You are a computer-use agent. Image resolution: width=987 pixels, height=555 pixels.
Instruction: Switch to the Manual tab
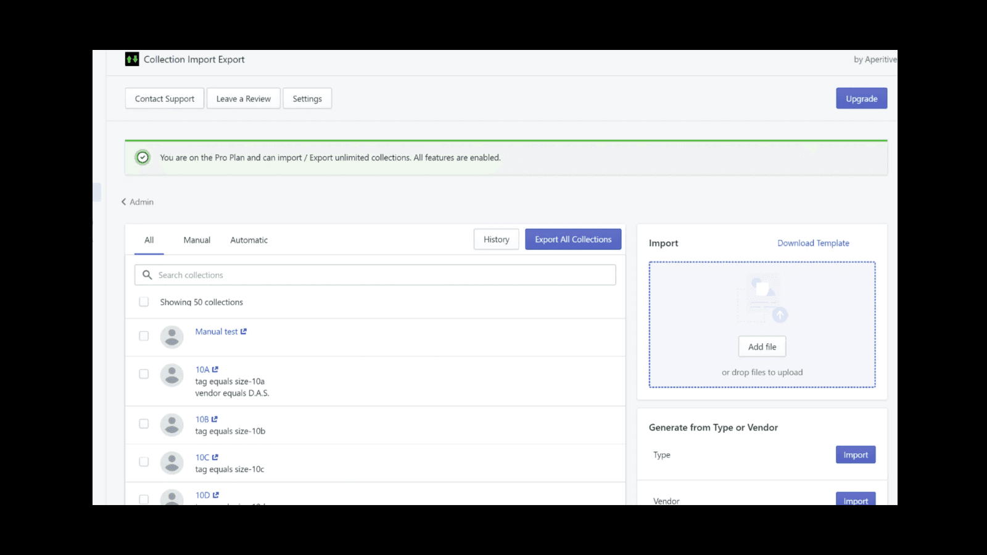pyautogui.click(x=196, y=240)
